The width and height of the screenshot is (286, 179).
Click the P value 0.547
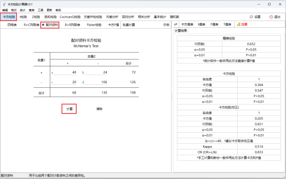(x=259, y=91)
